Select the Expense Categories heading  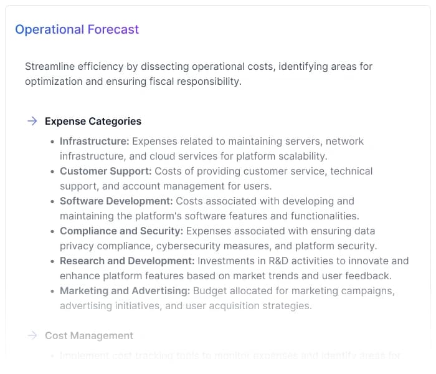coord(93,121)
